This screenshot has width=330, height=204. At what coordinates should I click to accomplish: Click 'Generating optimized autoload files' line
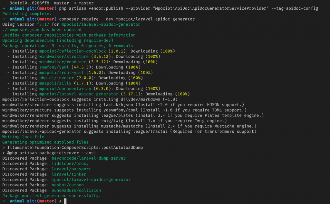[45, 142]
